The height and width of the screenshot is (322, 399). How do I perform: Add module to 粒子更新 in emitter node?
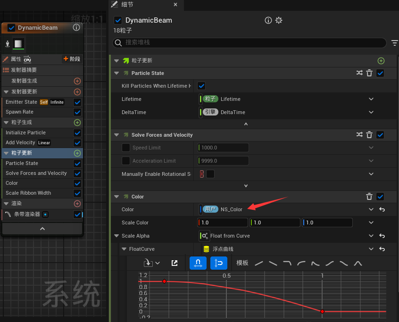(77, 153)
